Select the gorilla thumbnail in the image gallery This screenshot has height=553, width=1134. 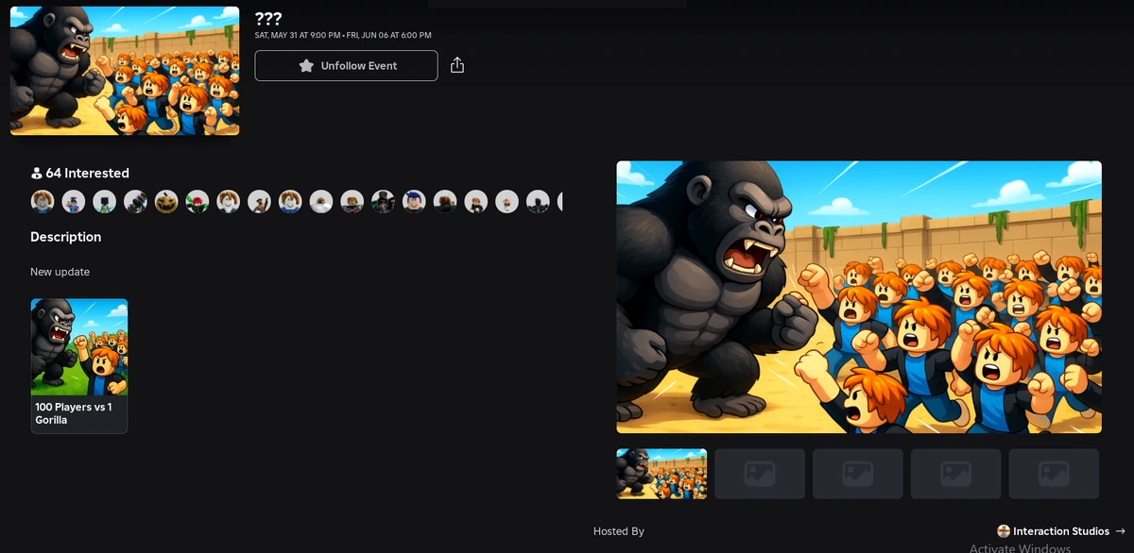tap(661, 474)
